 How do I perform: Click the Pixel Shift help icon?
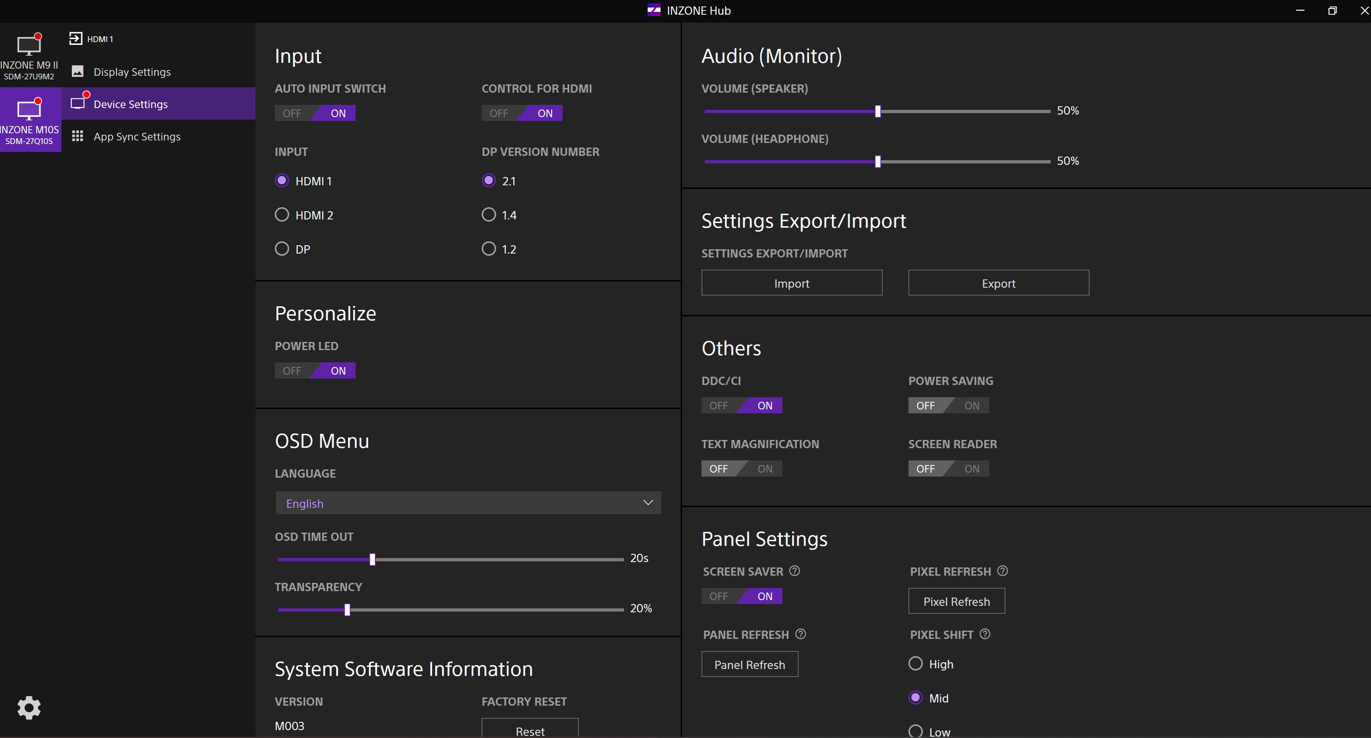[985, 634]
